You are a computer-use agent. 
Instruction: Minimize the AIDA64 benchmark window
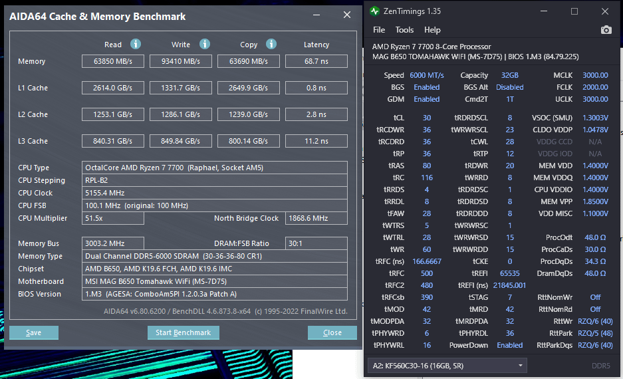coord(316,15)
